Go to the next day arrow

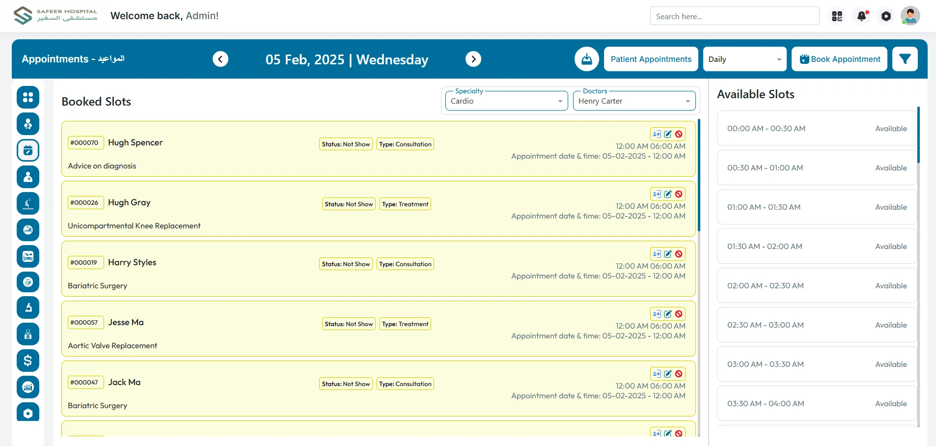[473, 59]
